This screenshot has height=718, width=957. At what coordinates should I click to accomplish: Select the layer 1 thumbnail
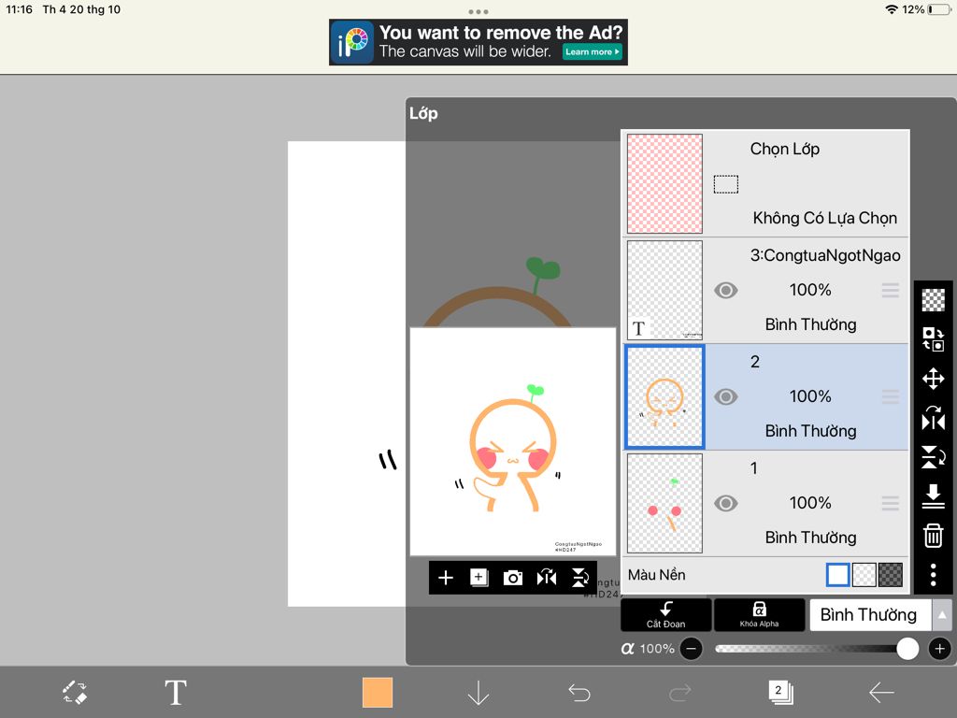(x=664, y=503)
